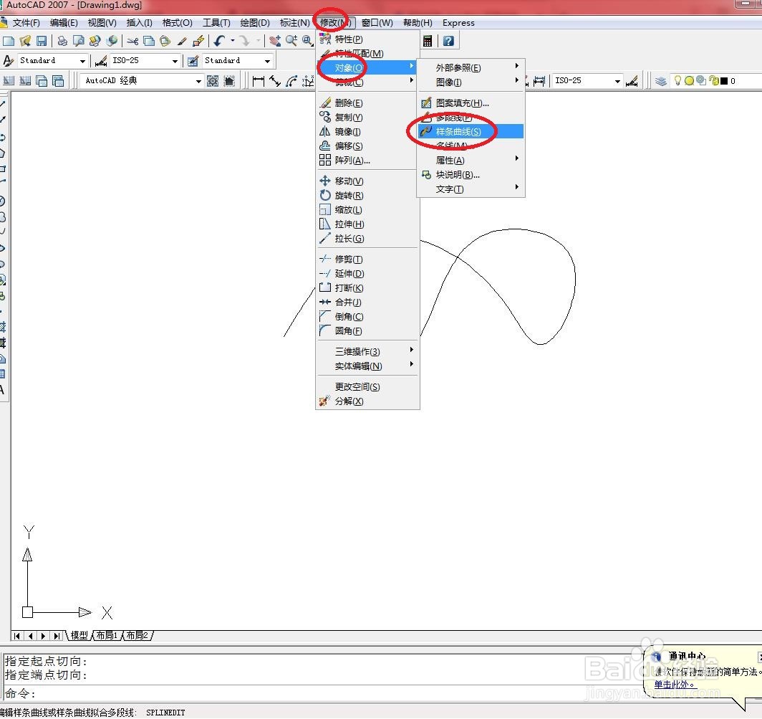Screen dimensions: 762x719
Task: Expand the 外部参照(E) submenu
Action: point(471,67)
